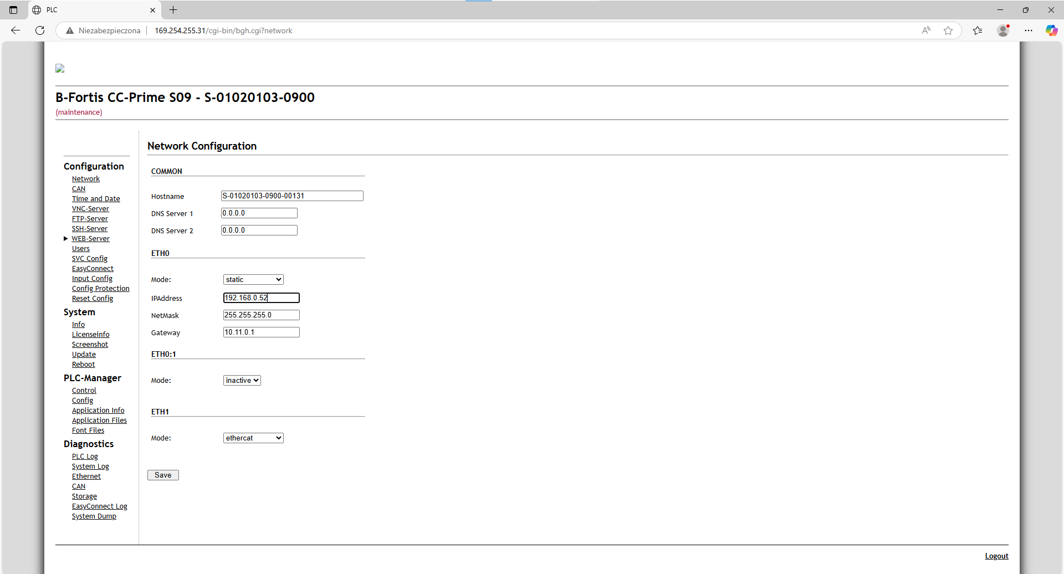Click the browser Back arrow
The width and height of the screenshot is (1064, 574).
(16, 30)
